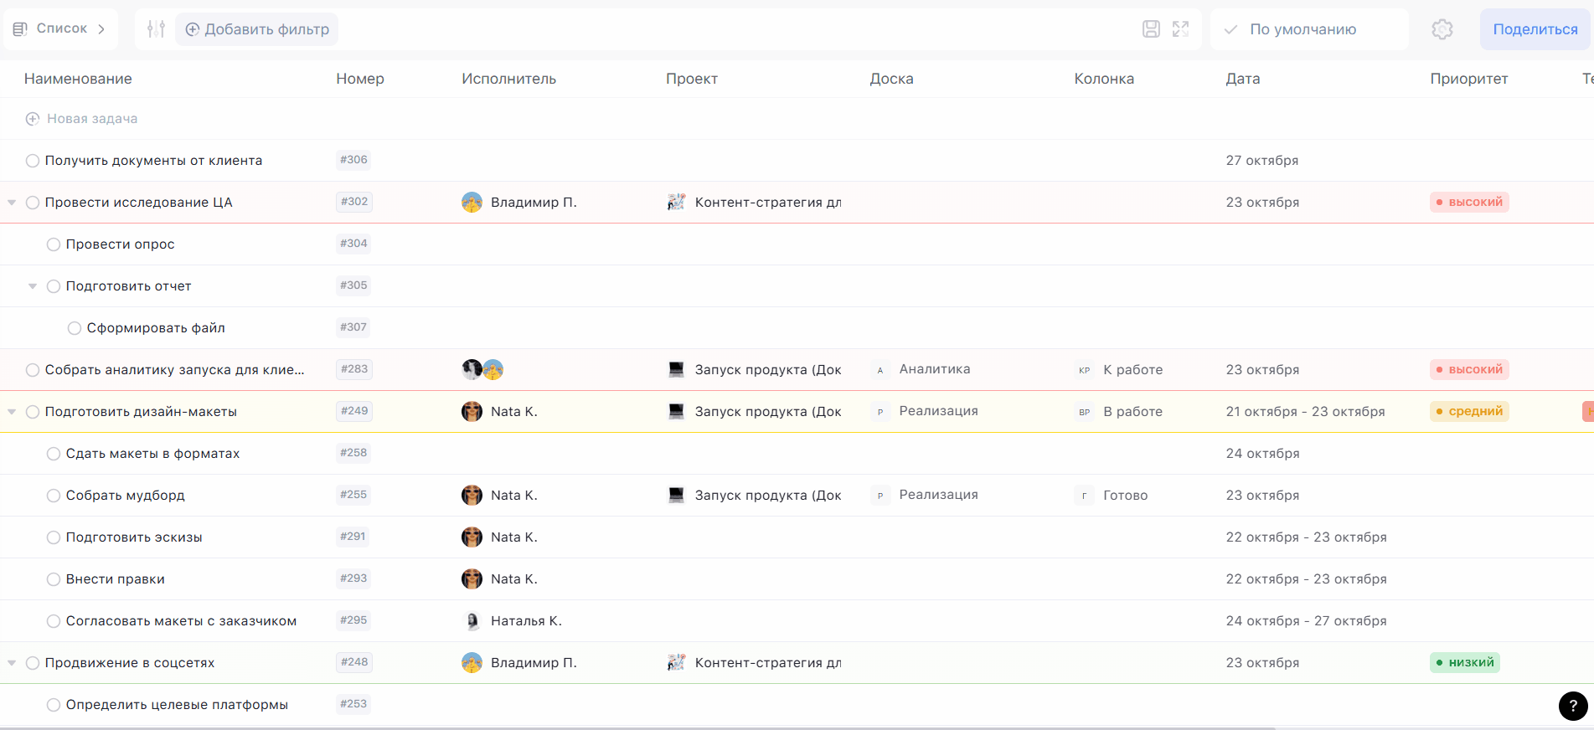Expand the list to fullscreen
The height and width of the screenshot is (730, 1594).
tap(1180, 29)
